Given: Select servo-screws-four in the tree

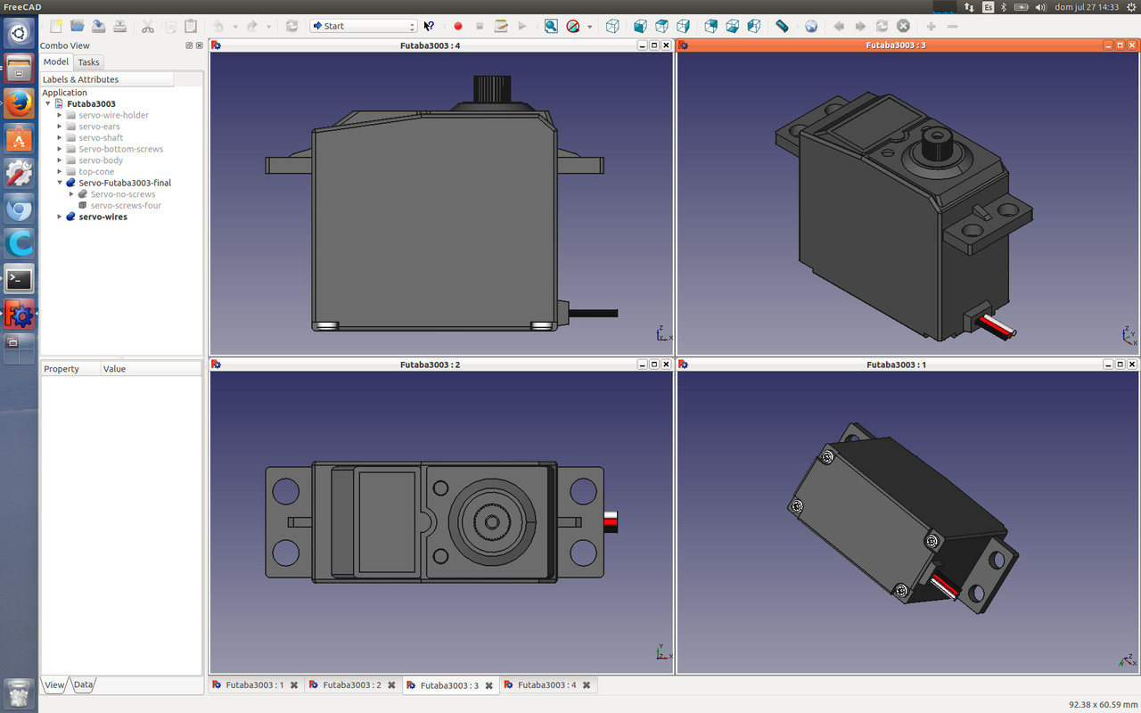Looking at the screenshot, I should pyautogui.click(x=125, y=206).
